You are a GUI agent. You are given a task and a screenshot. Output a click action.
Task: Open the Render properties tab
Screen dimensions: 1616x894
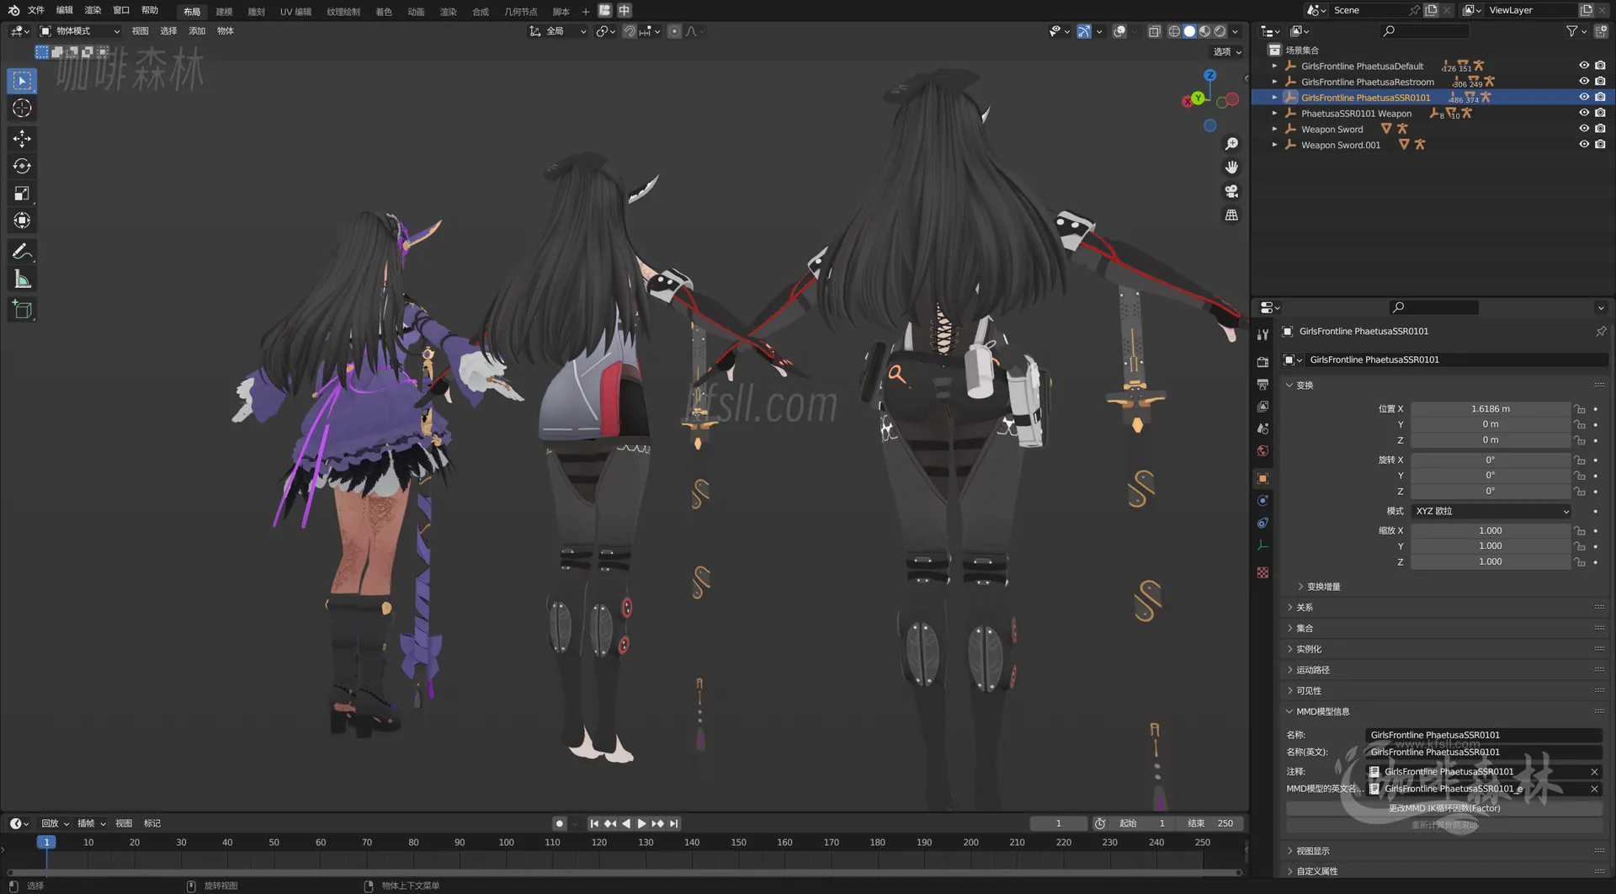[x=1262, y=360]
